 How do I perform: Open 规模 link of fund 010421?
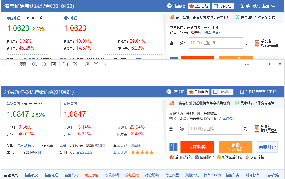[63, 146]
